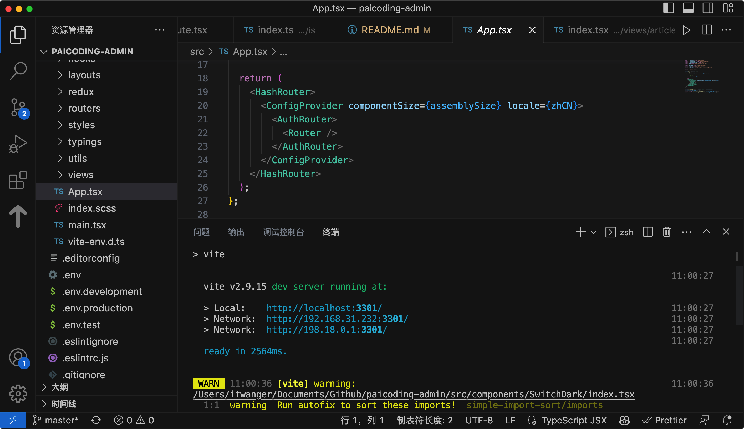This screenshot has width=744, height=429.
Task: Expand the routers folder
Action: [84, 108]
